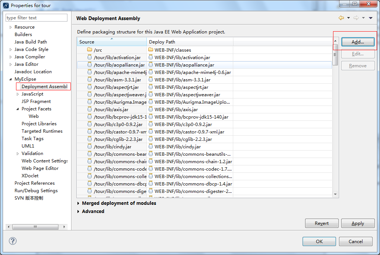Select Java Build Path in sidebar
The width and height of the screenshot is (380, 255).
[31, 42]
